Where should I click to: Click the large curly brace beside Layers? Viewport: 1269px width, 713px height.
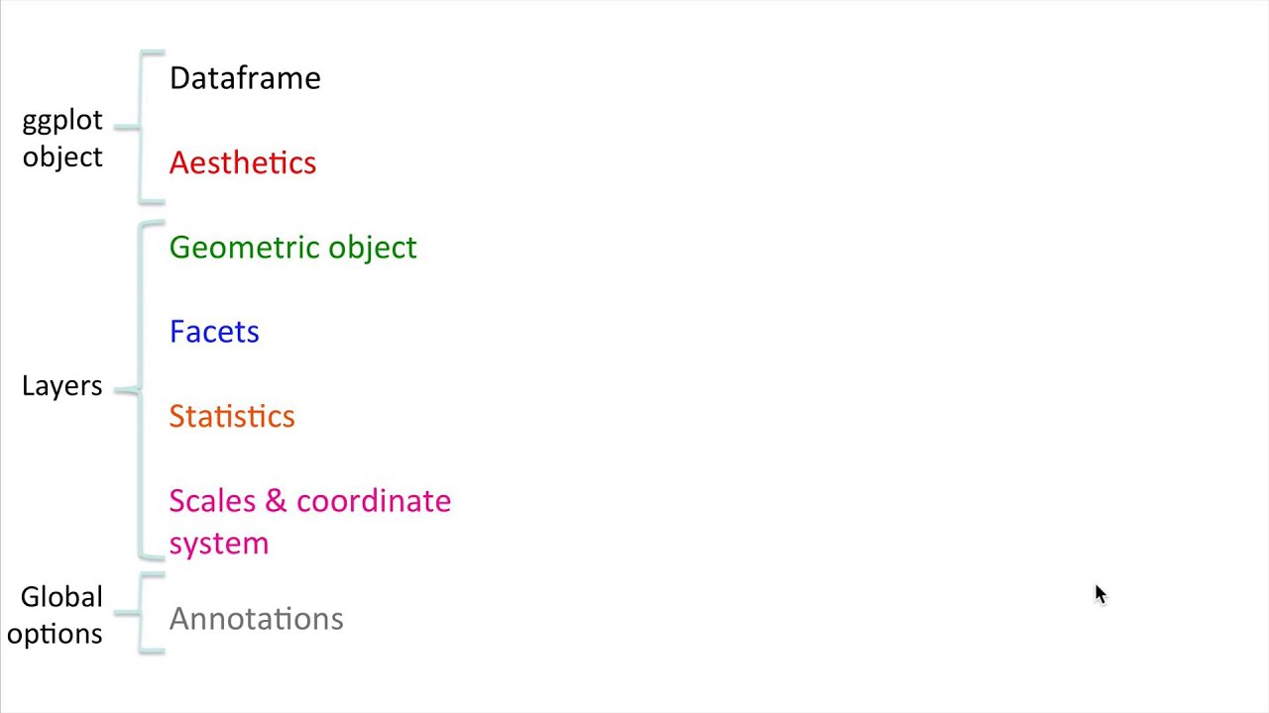click(140, 389)
